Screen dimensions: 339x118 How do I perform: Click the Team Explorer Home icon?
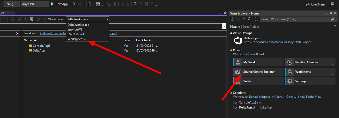[x=244, y=19]
